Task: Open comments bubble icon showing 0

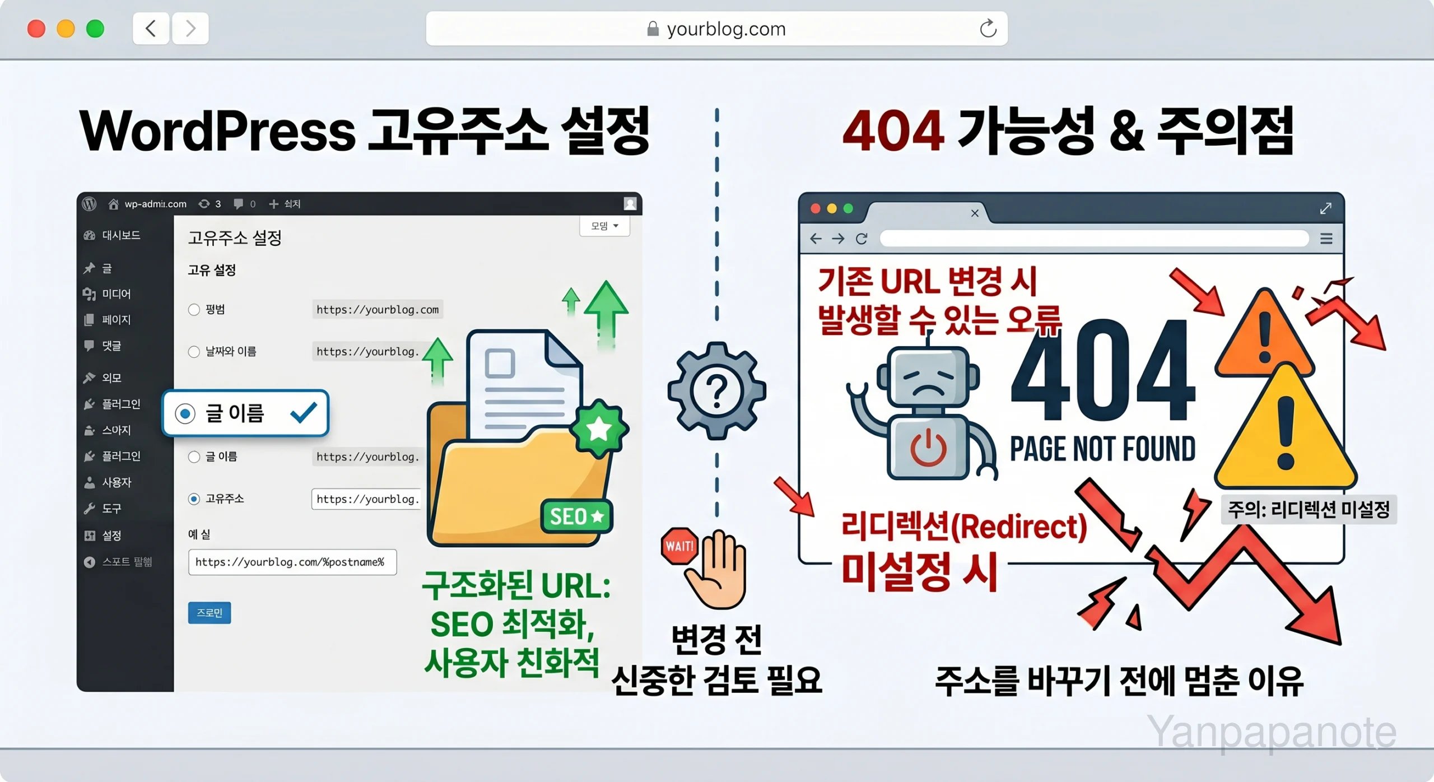Action: tap(244, 204)
